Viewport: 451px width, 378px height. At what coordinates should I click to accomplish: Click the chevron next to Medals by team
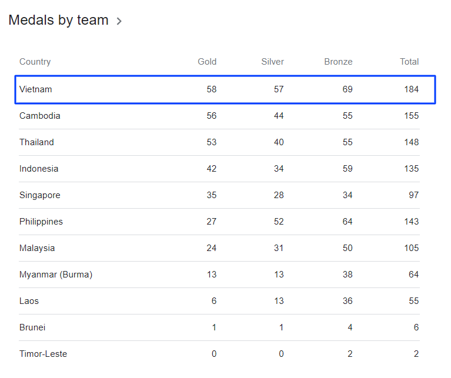pyautogui.click(x=119, y=21)
